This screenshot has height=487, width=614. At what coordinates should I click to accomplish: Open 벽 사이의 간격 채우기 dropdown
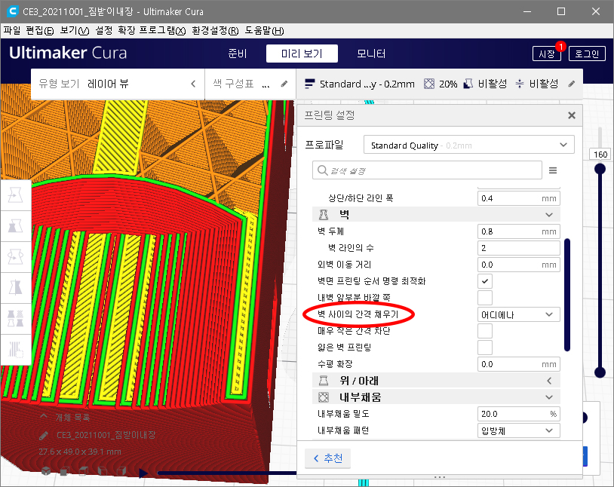[x=518, y=314]
